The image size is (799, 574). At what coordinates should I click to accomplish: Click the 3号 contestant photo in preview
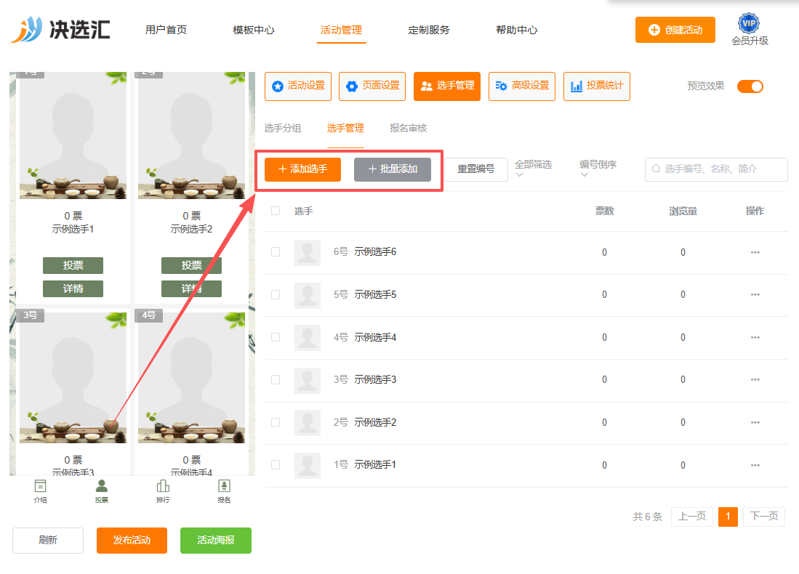tap(73, 378)
